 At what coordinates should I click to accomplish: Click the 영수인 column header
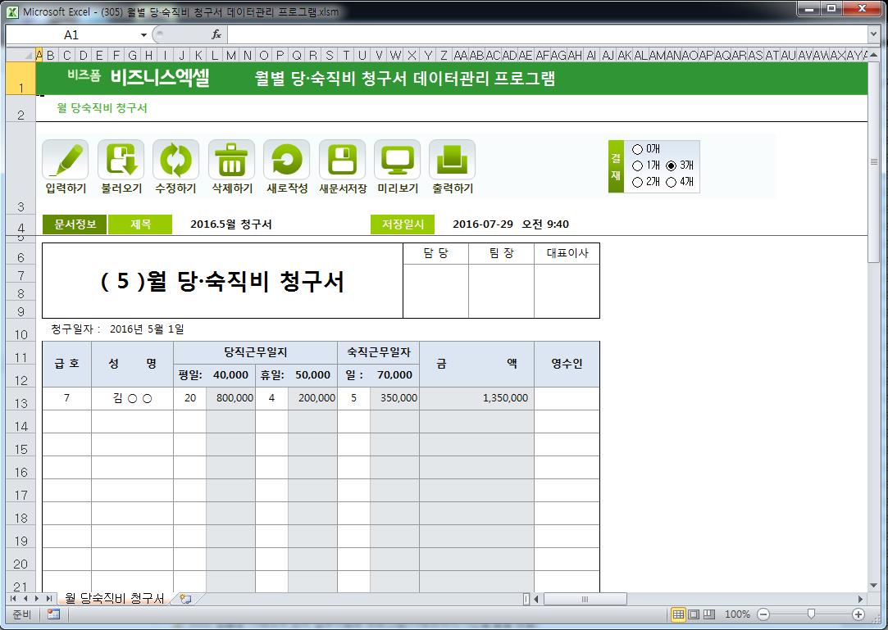coord(567,364)
